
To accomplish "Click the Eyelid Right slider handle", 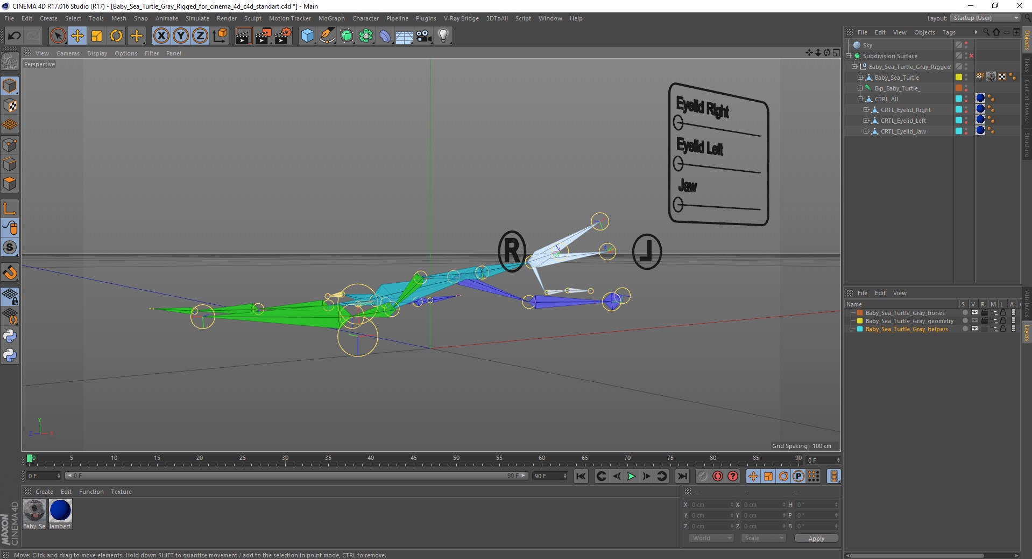I will 678,123.
